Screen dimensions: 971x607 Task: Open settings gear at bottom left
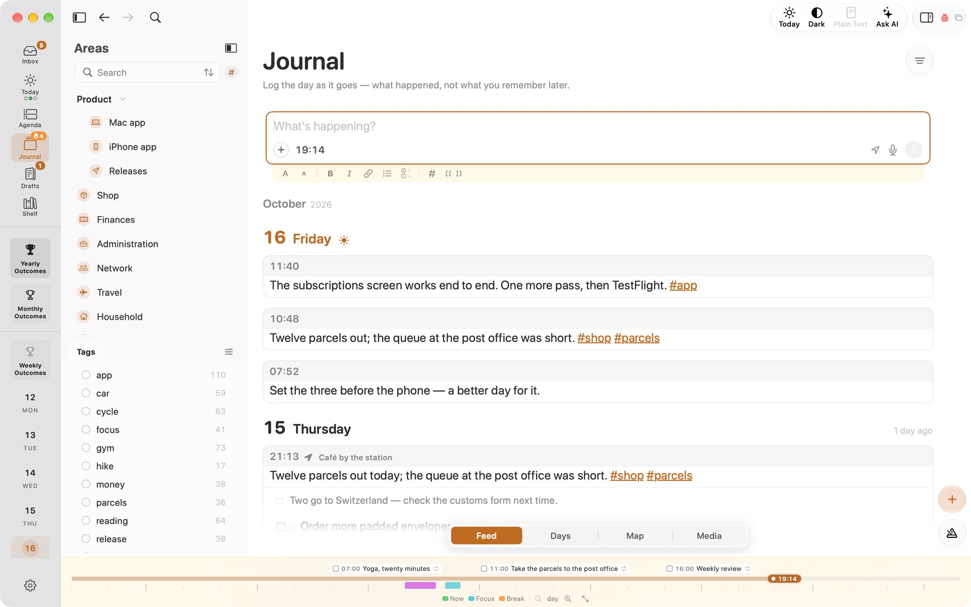pyautogui.click(x=30, y=585)
